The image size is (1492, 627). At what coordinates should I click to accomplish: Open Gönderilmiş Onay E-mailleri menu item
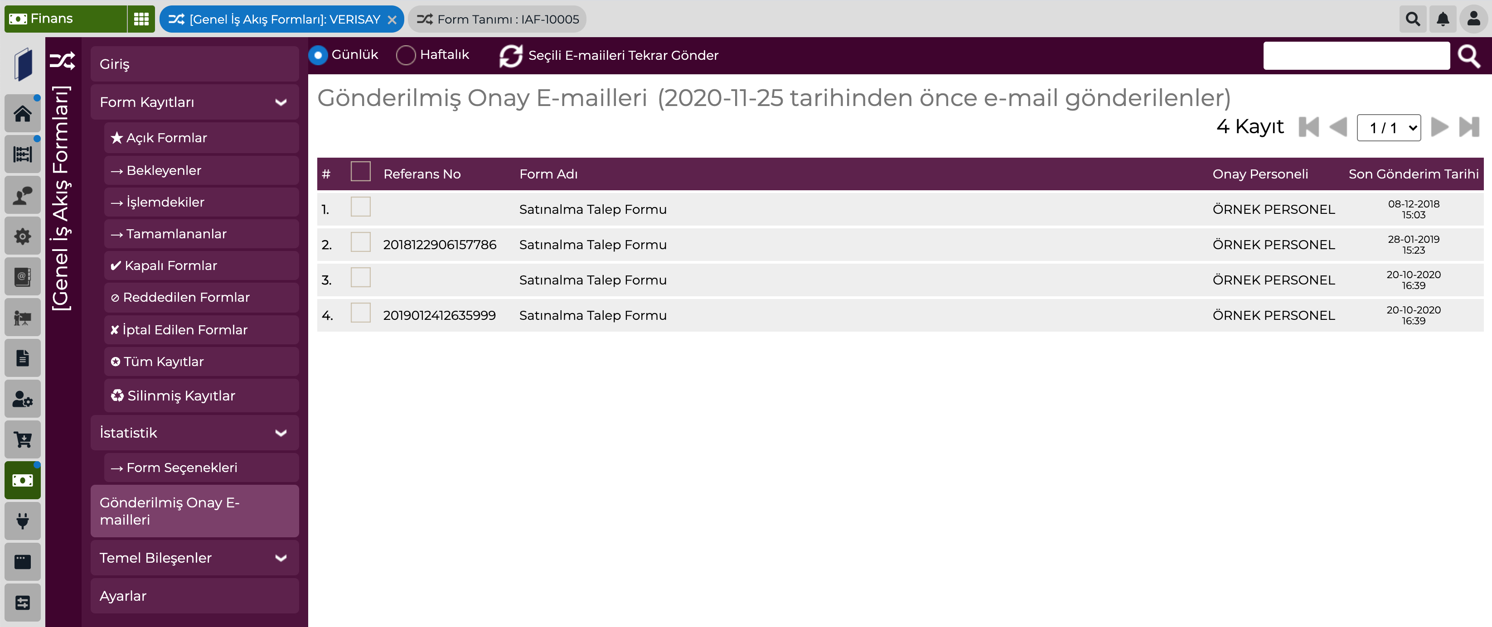point(194,511)
